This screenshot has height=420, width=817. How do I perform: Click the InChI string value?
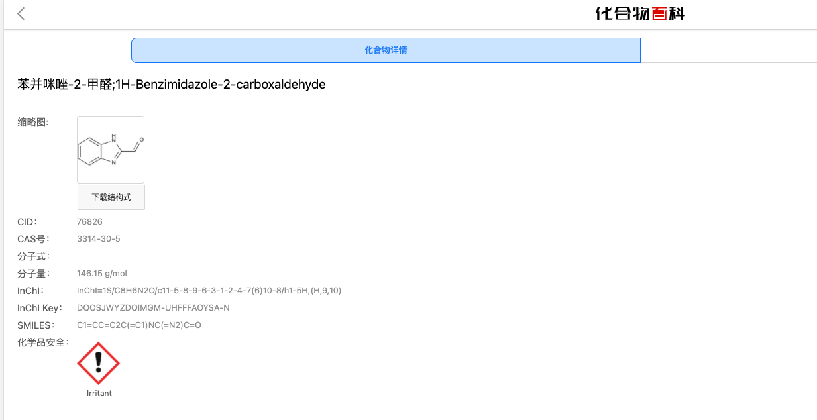[209, 291]
